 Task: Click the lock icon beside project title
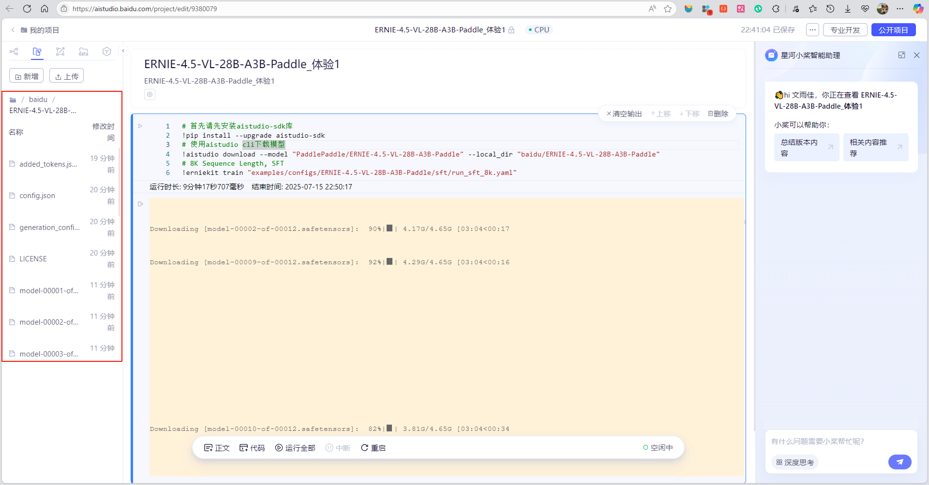(x=511, y=30)
